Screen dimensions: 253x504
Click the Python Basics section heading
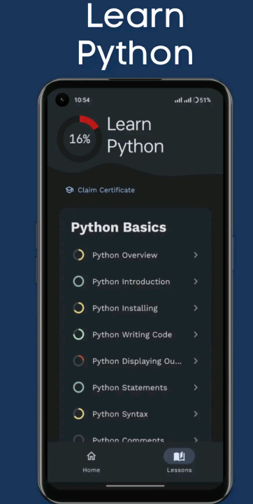(119, 227)
